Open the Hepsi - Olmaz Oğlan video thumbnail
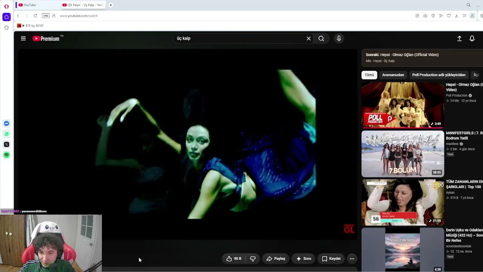 403,105
